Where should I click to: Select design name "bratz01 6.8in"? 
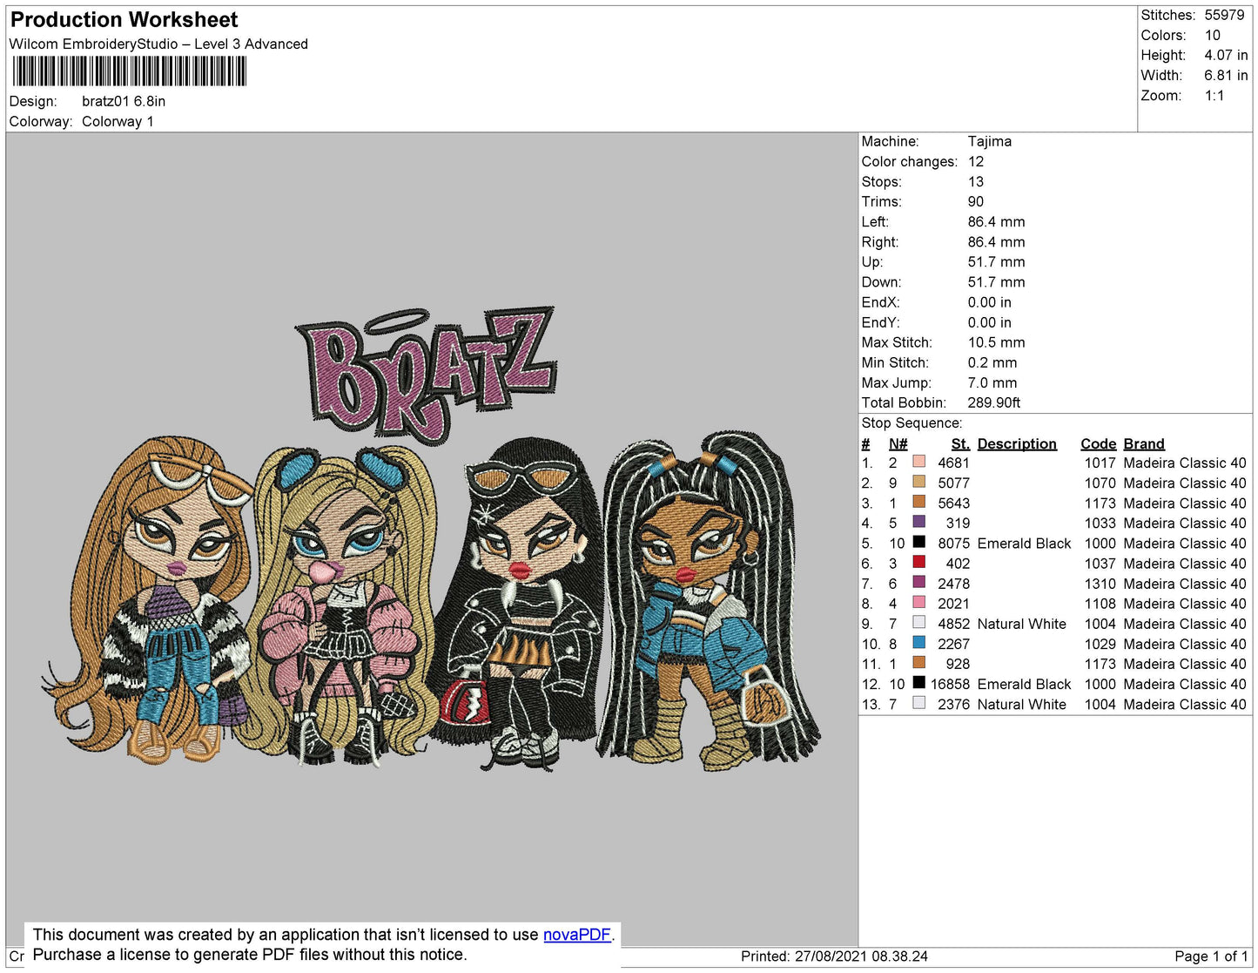pos(124,101)
